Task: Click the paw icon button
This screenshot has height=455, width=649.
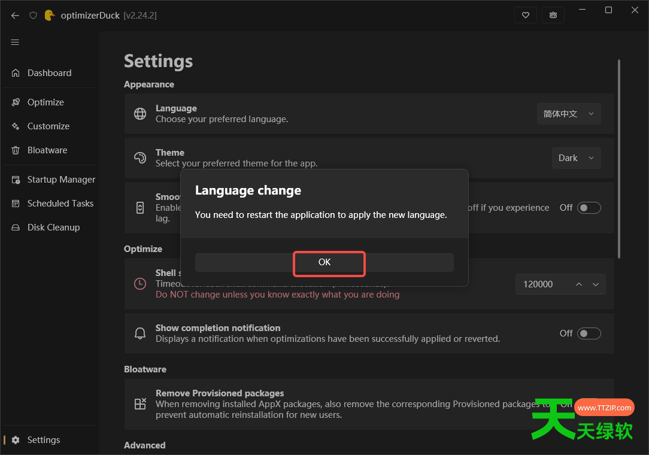Action: 553,16
